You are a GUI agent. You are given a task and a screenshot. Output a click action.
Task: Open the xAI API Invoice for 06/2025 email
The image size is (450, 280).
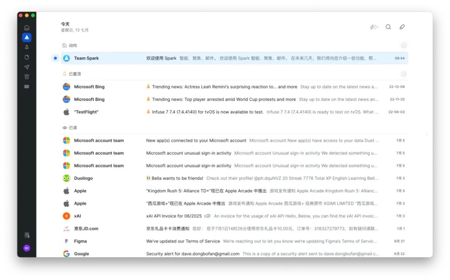click(x=234, y=216)
